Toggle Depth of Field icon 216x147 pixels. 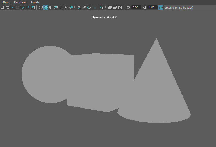click(94, 7)
